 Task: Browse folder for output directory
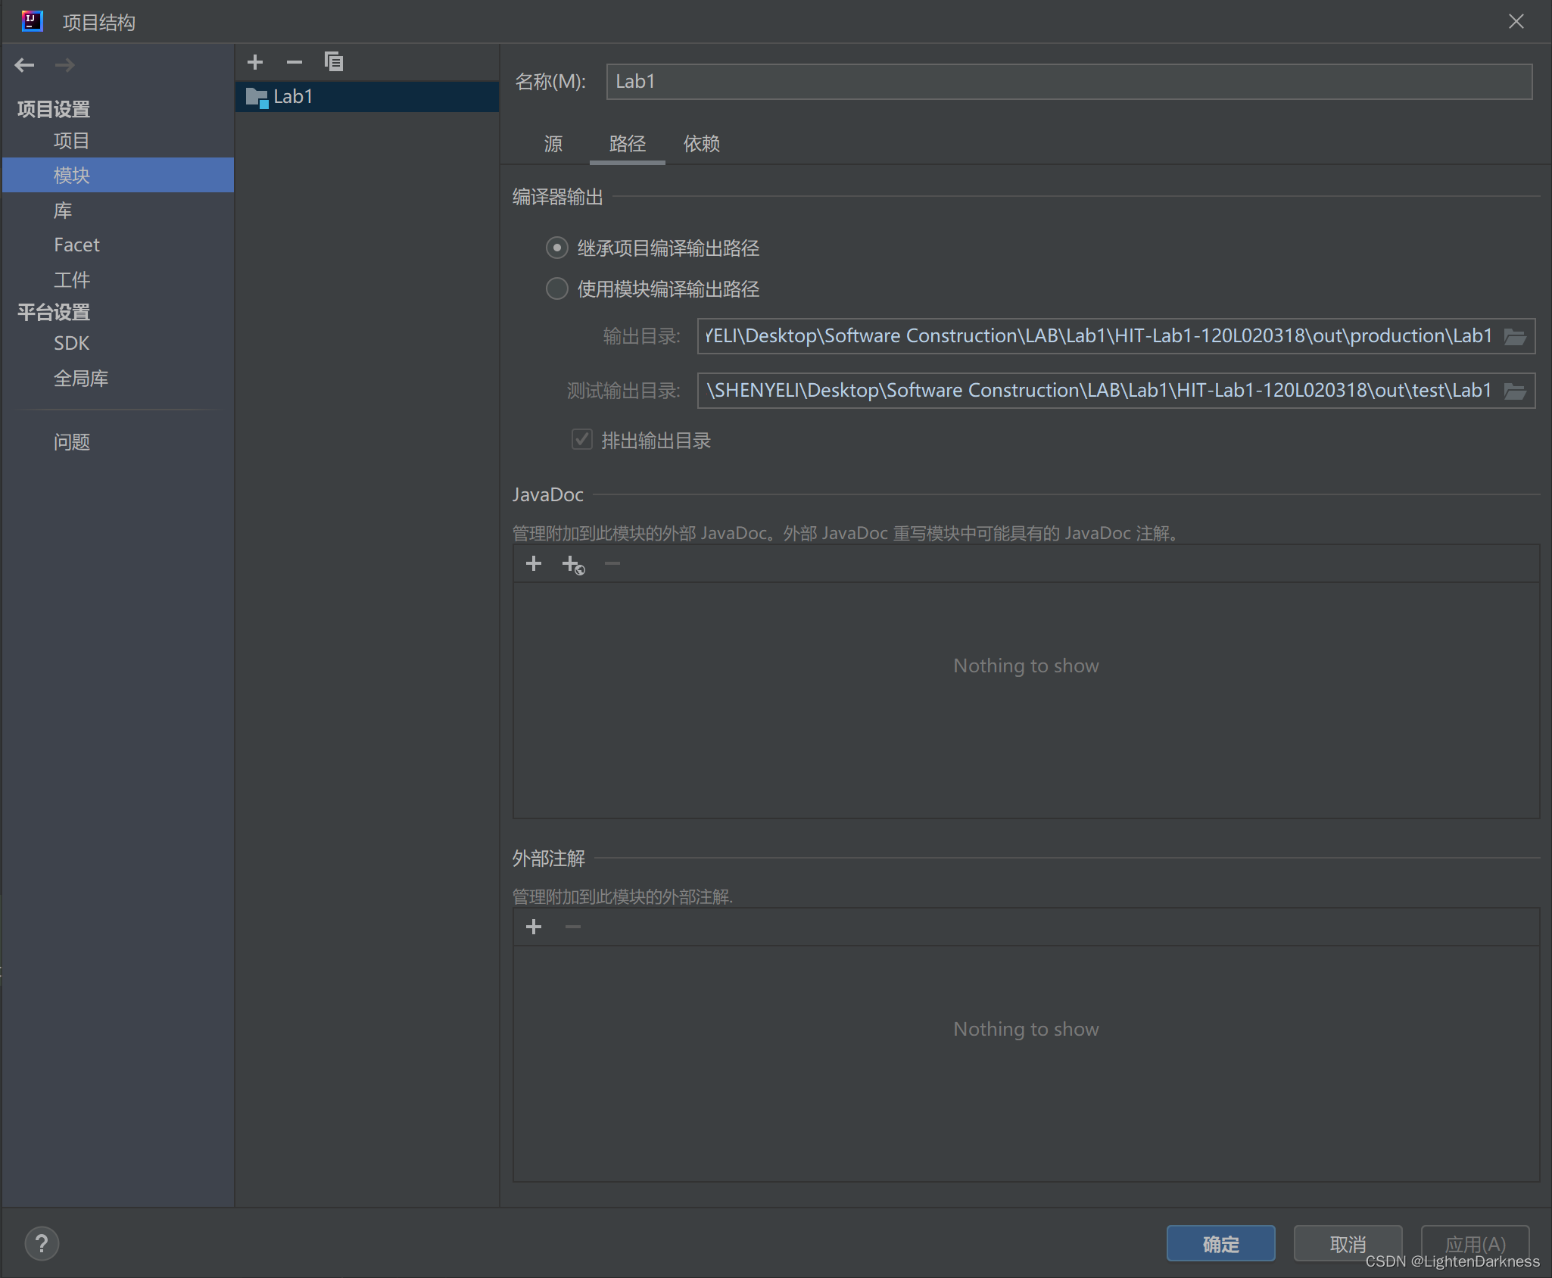1515,336
